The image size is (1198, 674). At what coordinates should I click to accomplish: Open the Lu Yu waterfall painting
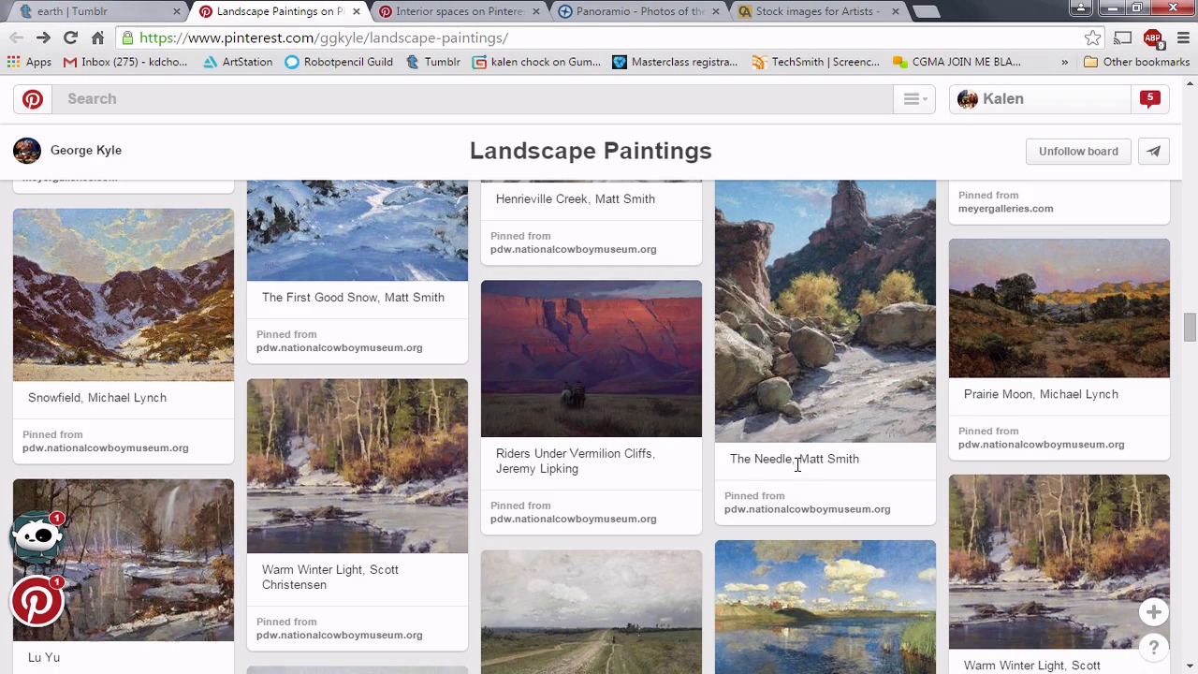(x=124, y=560)
